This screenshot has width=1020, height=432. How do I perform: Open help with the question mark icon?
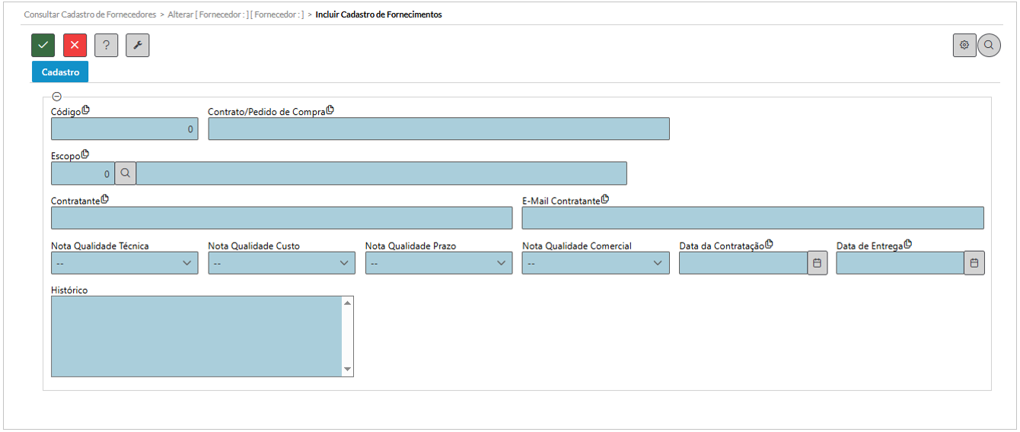[x=107, y=46]
